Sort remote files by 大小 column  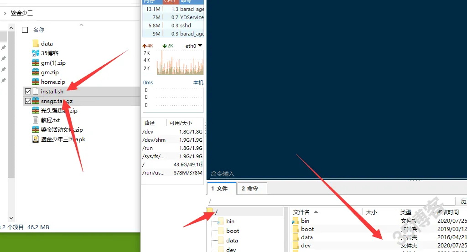tap(371, 212)
